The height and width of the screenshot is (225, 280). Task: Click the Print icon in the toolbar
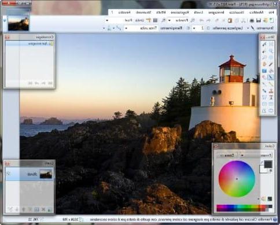pos(252,20)
